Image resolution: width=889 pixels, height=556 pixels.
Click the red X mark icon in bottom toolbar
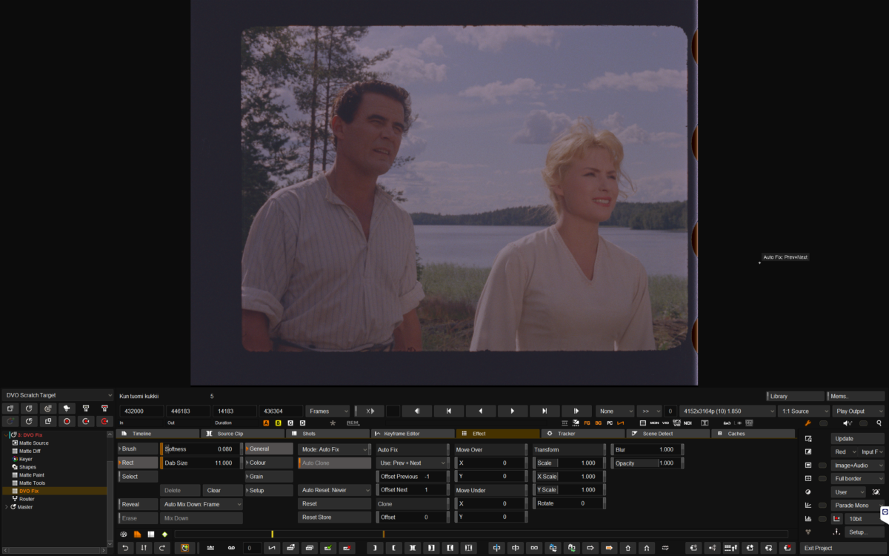347,548
